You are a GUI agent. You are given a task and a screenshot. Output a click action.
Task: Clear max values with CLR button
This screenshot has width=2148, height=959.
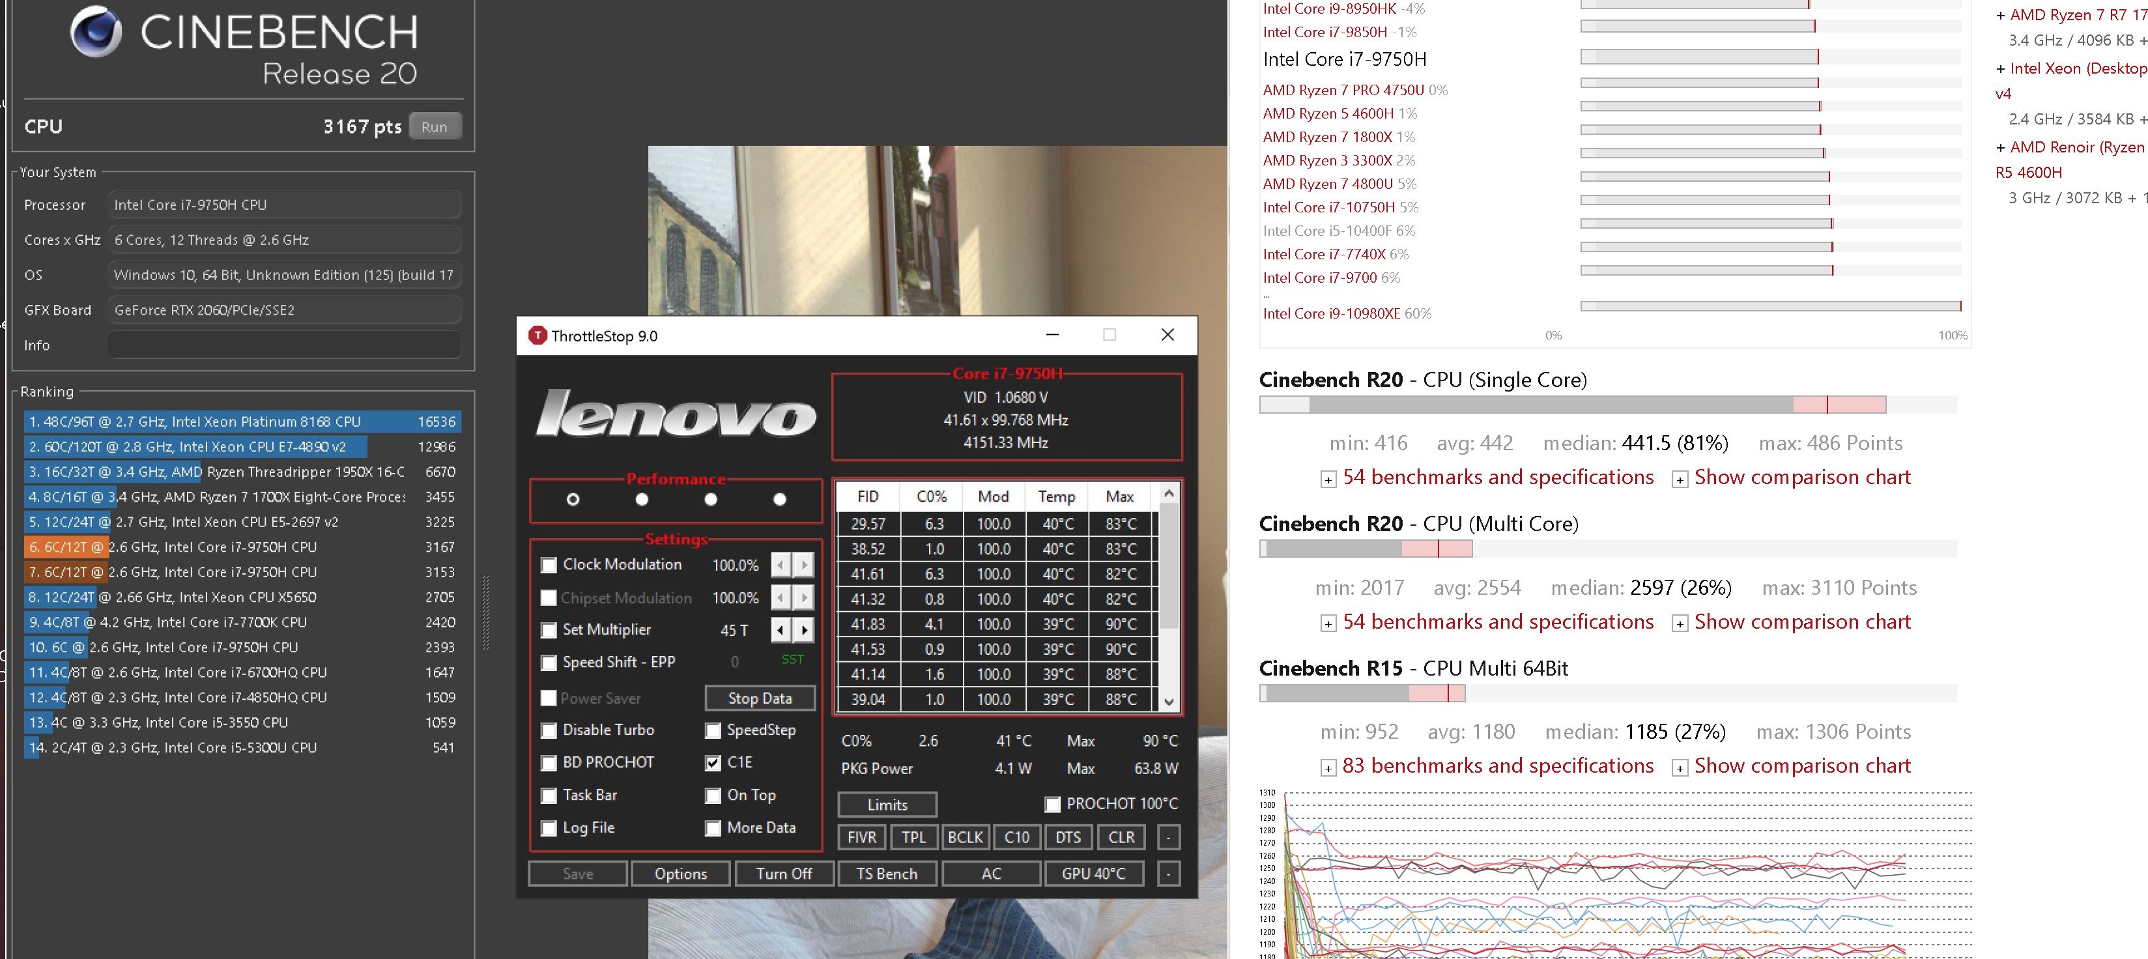pyautogui.click(x=1121, y=837)
